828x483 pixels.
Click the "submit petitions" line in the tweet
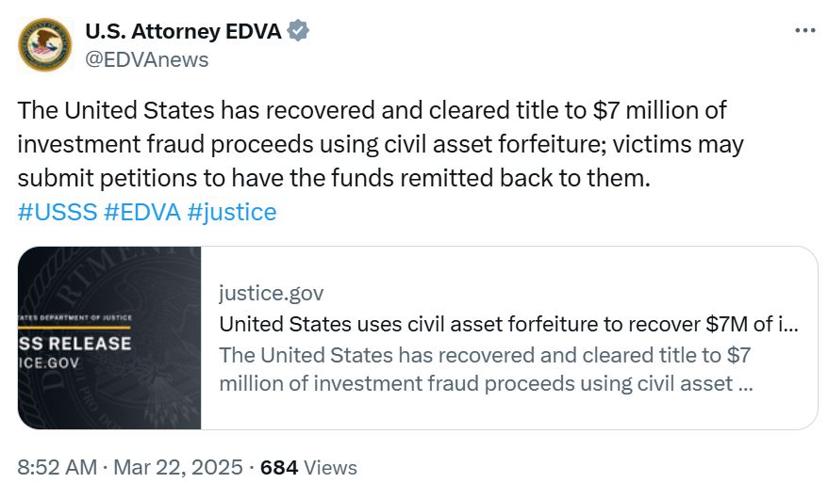(x=335, y=178)
